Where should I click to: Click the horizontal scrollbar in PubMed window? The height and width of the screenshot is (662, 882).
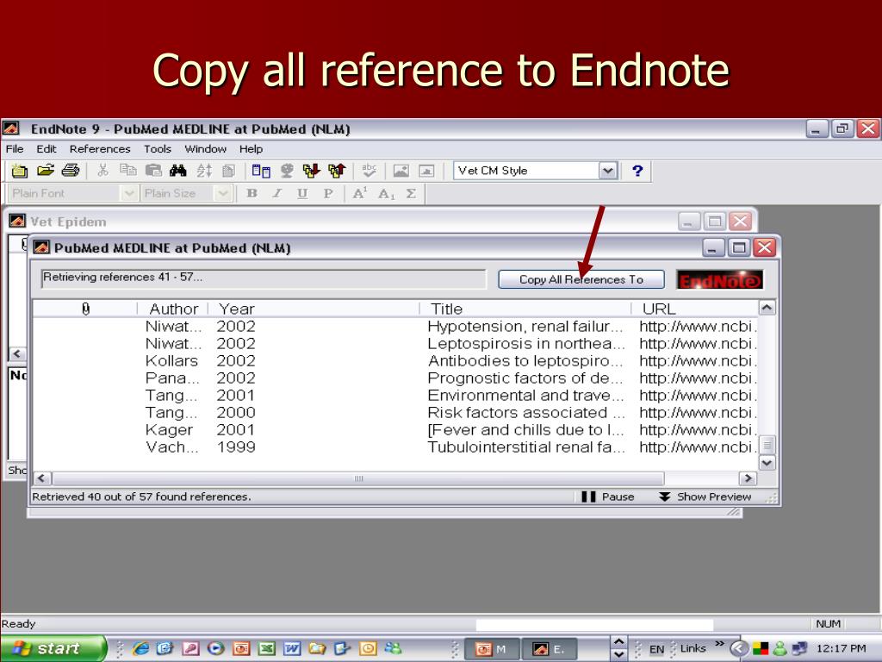click(x=358, y=478)
